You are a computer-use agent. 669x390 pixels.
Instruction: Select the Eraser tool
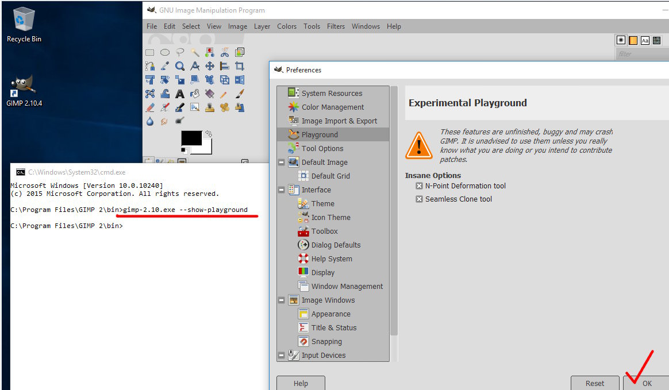150,107
